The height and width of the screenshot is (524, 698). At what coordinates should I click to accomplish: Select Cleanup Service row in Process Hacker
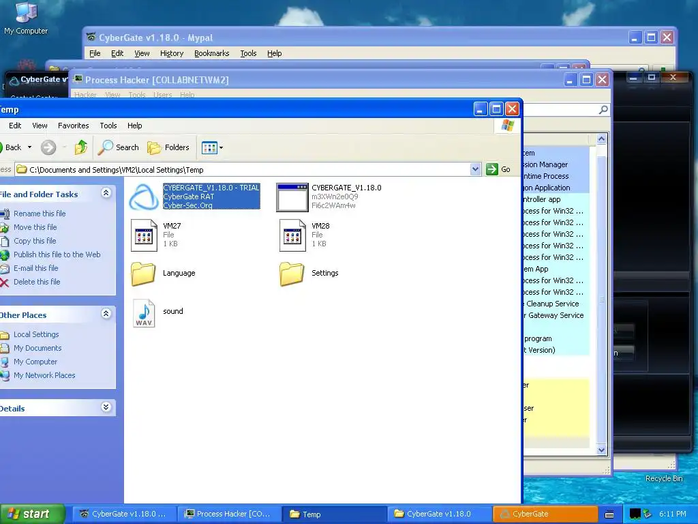[x=556, y=304]
